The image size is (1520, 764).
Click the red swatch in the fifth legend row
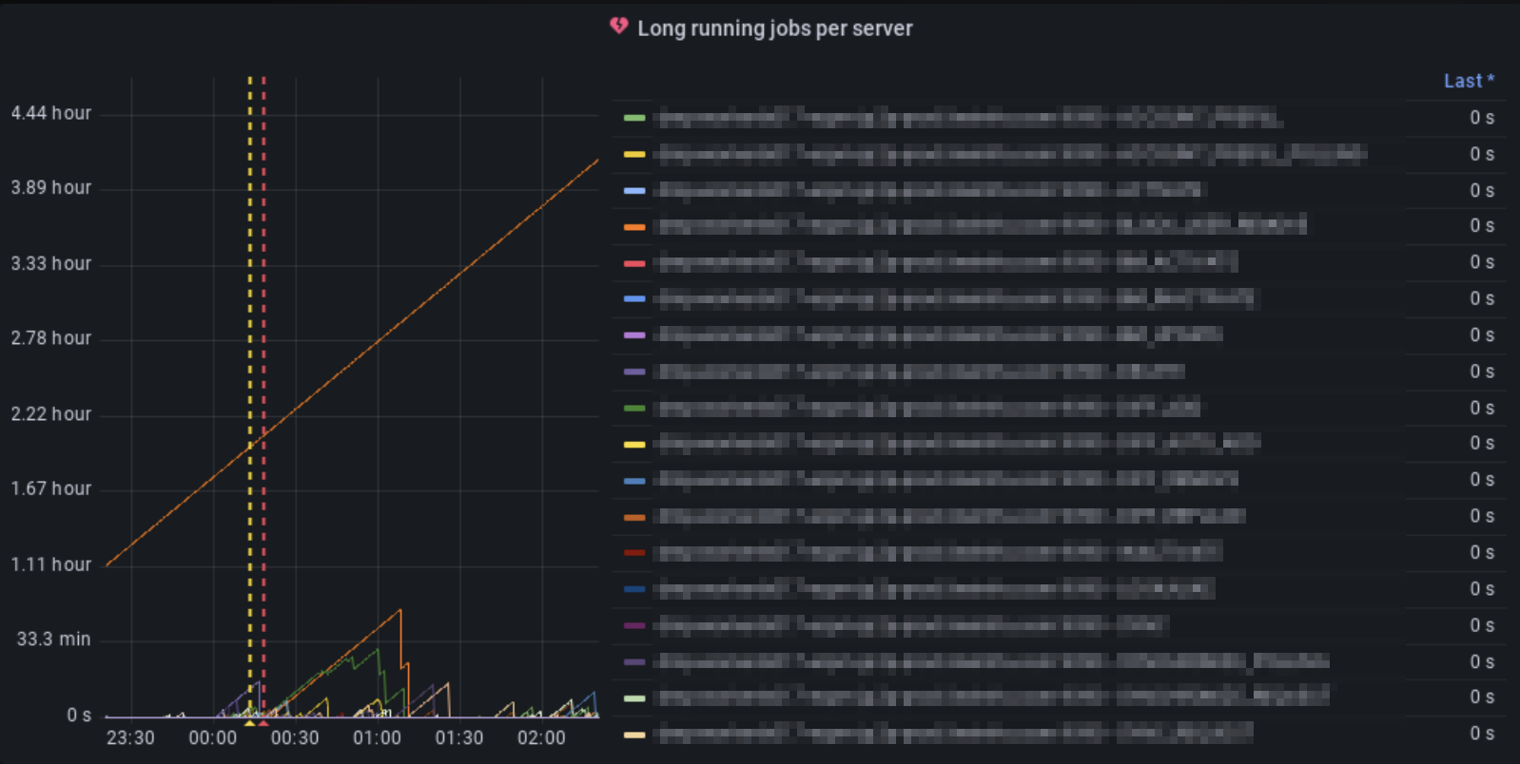(634, 263)
